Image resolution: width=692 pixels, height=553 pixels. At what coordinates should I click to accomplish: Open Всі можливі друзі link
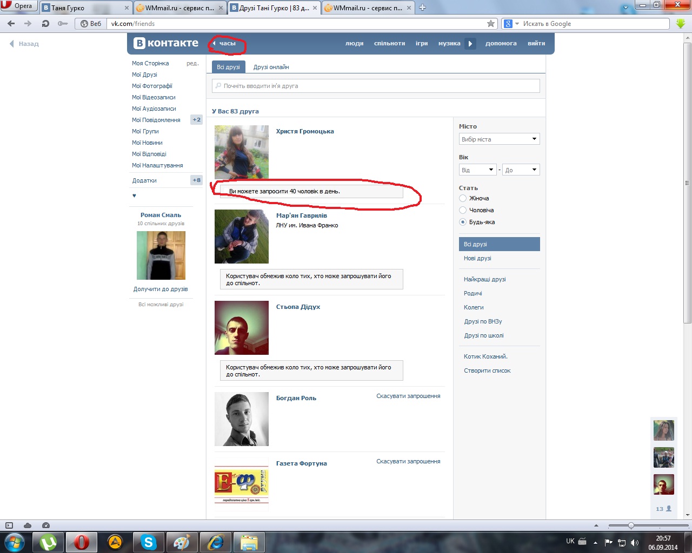tap(161, 304)
